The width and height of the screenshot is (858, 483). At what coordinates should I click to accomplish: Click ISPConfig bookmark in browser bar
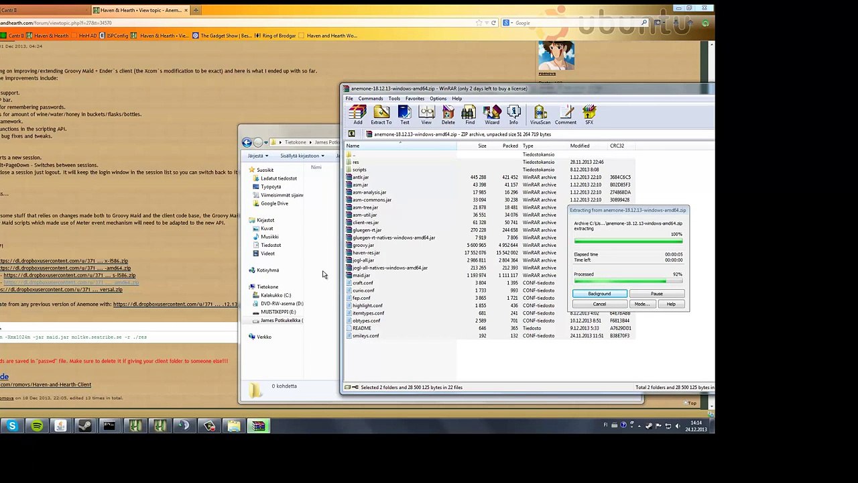coord(115,36)
